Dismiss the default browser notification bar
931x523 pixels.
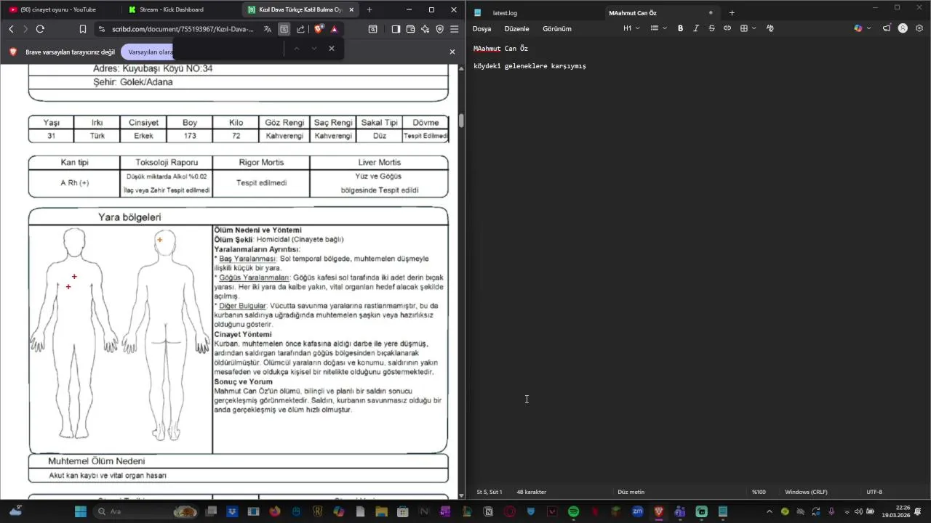[x=452, y=52]
